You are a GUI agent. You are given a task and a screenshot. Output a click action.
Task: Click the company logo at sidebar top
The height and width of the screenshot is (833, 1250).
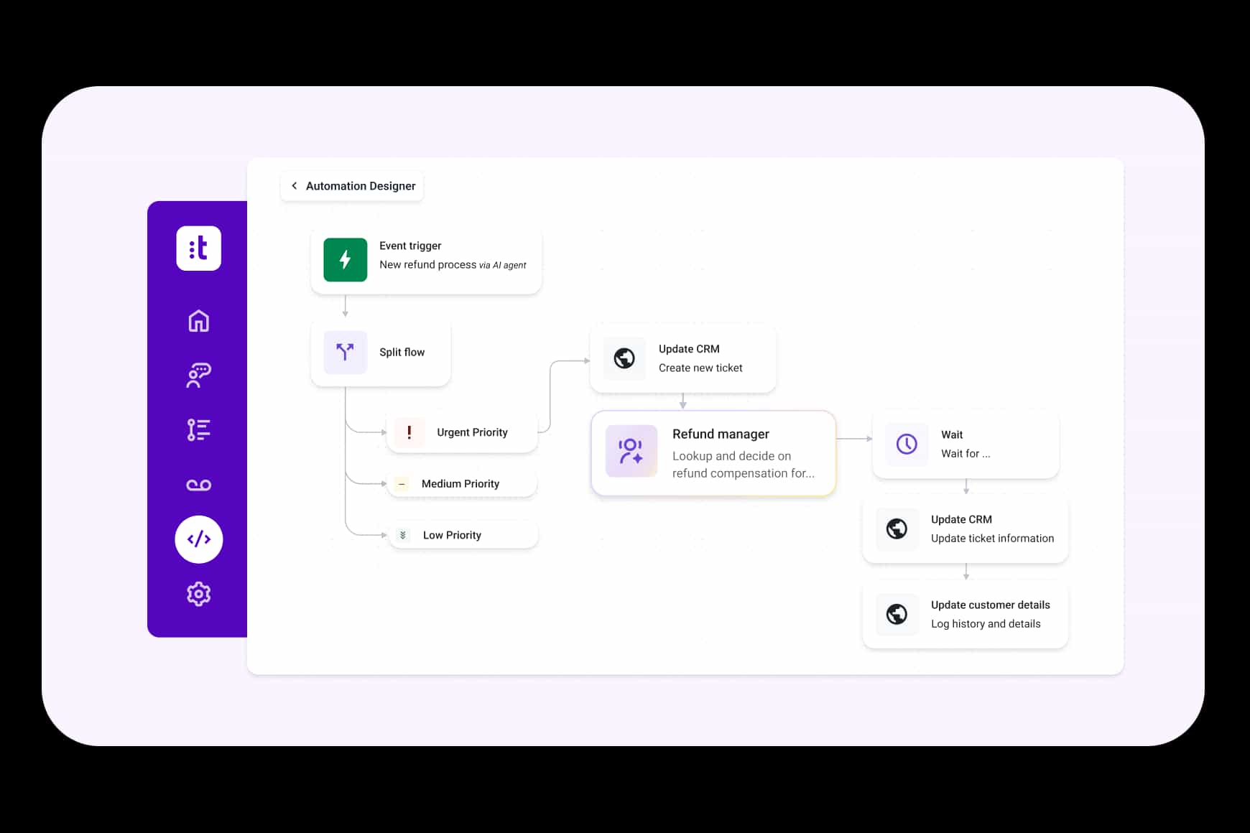click(198, 248)
